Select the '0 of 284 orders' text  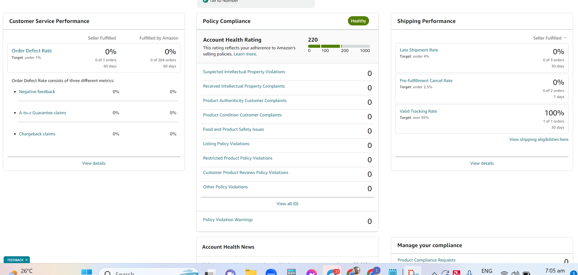(x=163, y=60)
